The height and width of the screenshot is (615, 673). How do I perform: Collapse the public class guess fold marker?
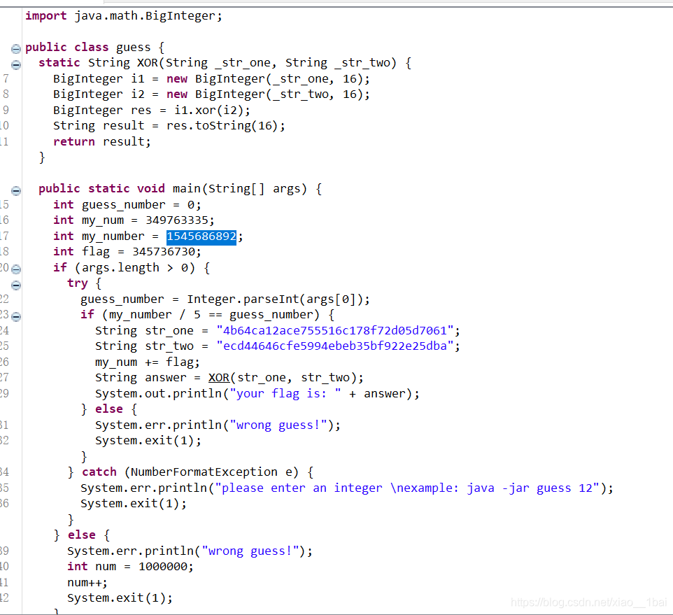coord(16,49)
